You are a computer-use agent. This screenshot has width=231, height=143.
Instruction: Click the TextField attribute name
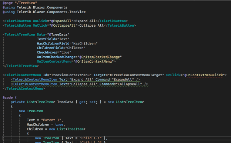46,39
